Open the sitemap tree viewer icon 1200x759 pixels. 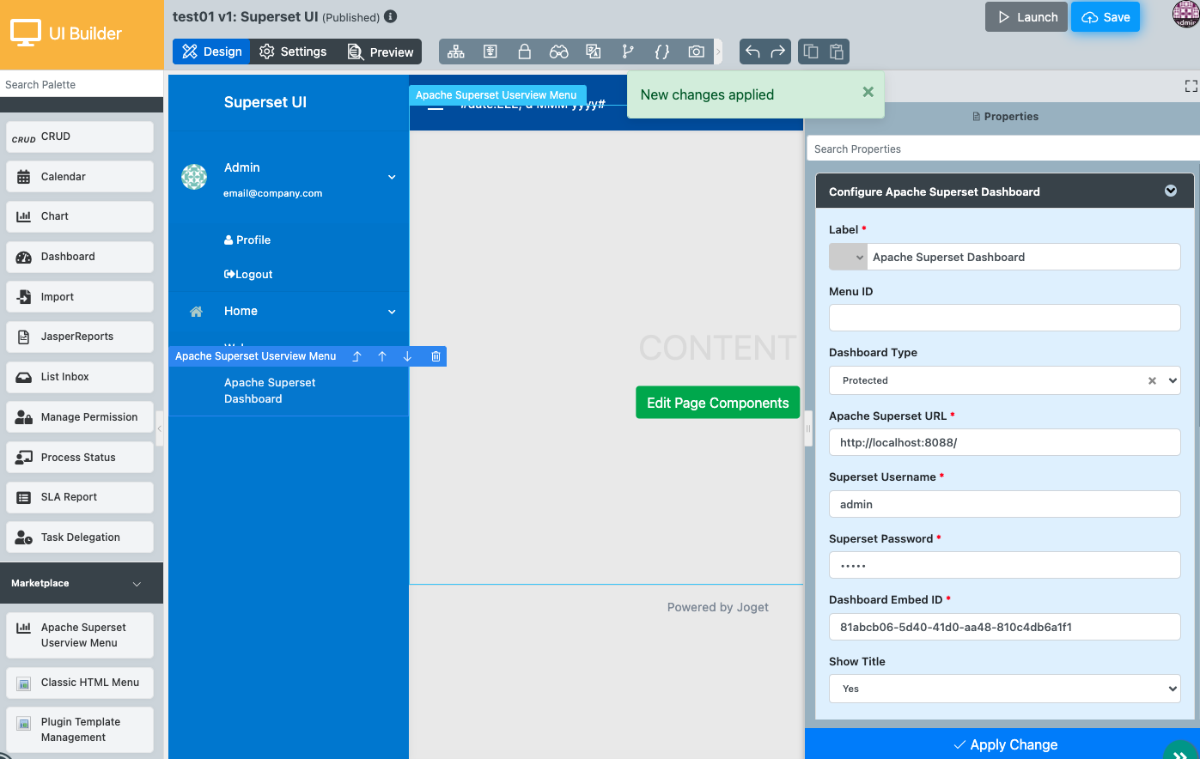coord(456,52)
